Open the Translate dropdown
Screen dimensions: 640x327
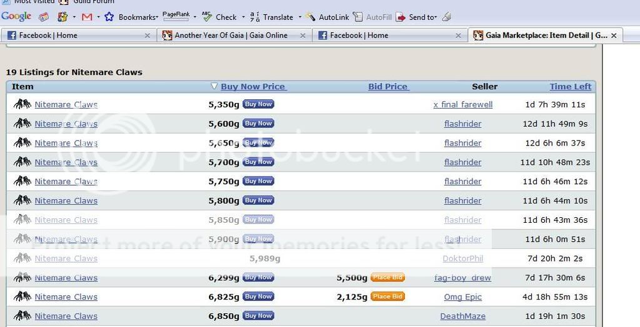[x=300, y=17]
